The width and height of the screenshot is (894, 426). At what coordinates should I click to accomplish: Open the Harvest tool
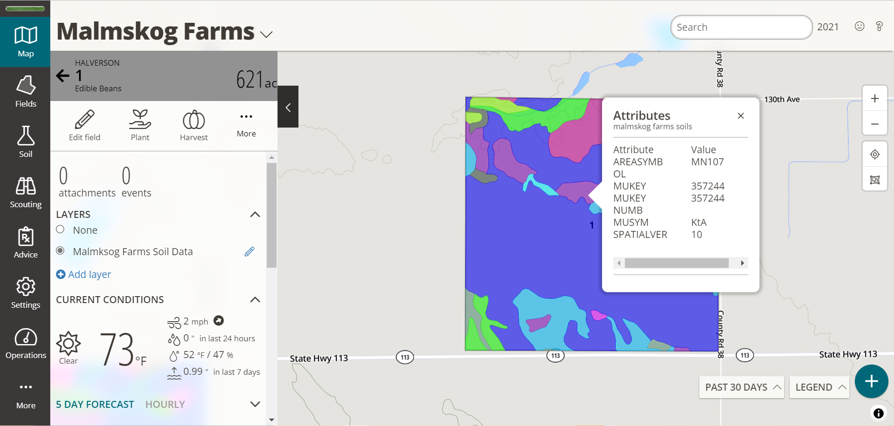pos(194,124)
